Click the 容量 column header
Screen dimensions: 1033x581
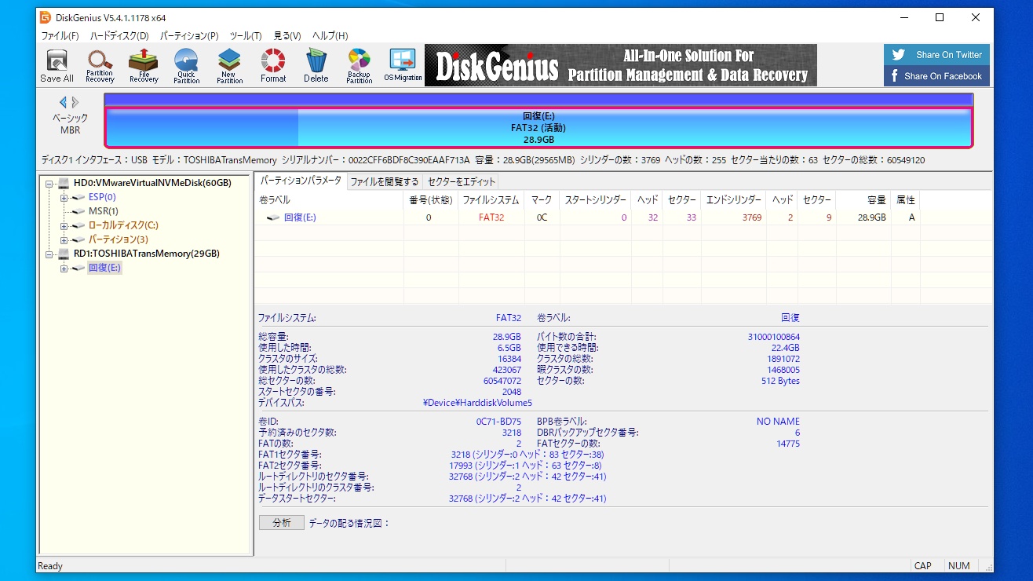(863, 200)
